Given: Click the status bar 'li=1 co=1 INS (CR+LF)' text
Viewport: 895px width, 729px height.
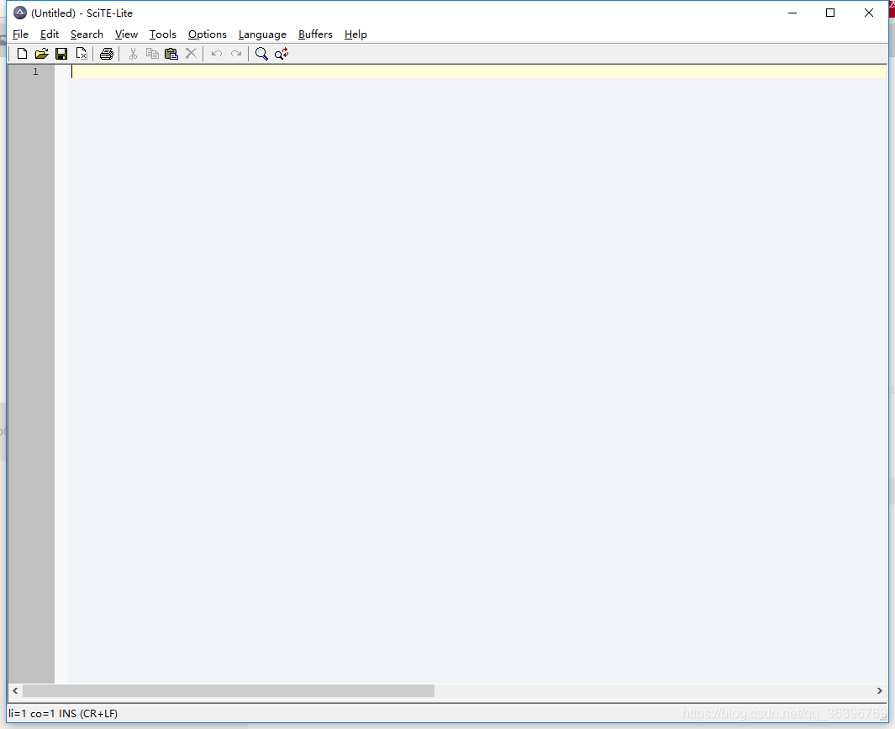Looking at the screenshot, I should point(63,714).
